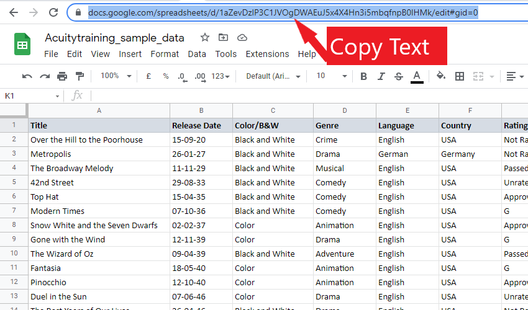Screen dimensions: 528x310
Task: Select row 5 header
Action: [x=14, y=182]
